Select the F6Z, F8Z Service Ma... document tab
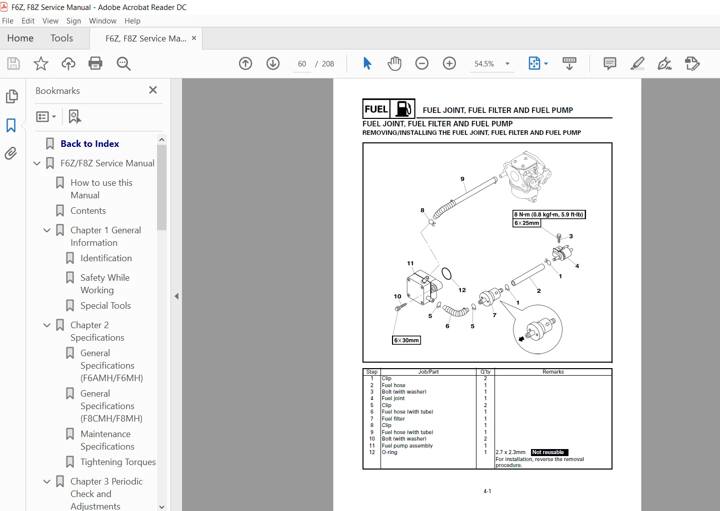720x511 pixels. [145, 38]
